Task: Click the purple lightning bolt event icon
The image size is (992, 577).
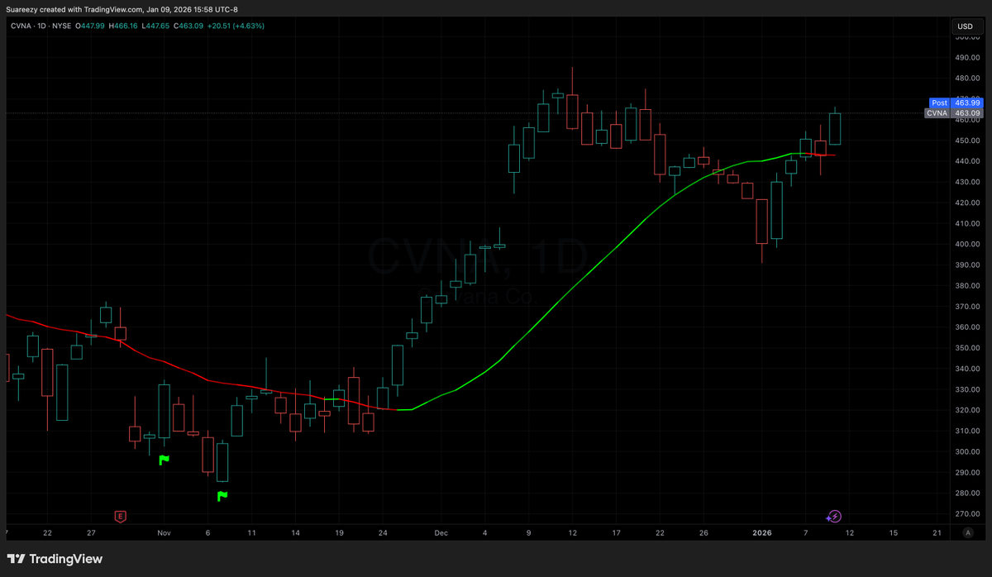Action: (834, 517)
